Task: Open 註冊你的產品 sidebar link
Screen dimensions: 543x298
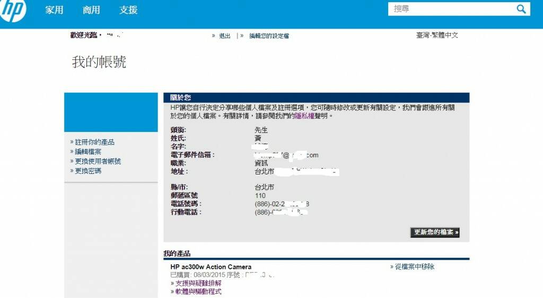Action: (x=94, y=142)
